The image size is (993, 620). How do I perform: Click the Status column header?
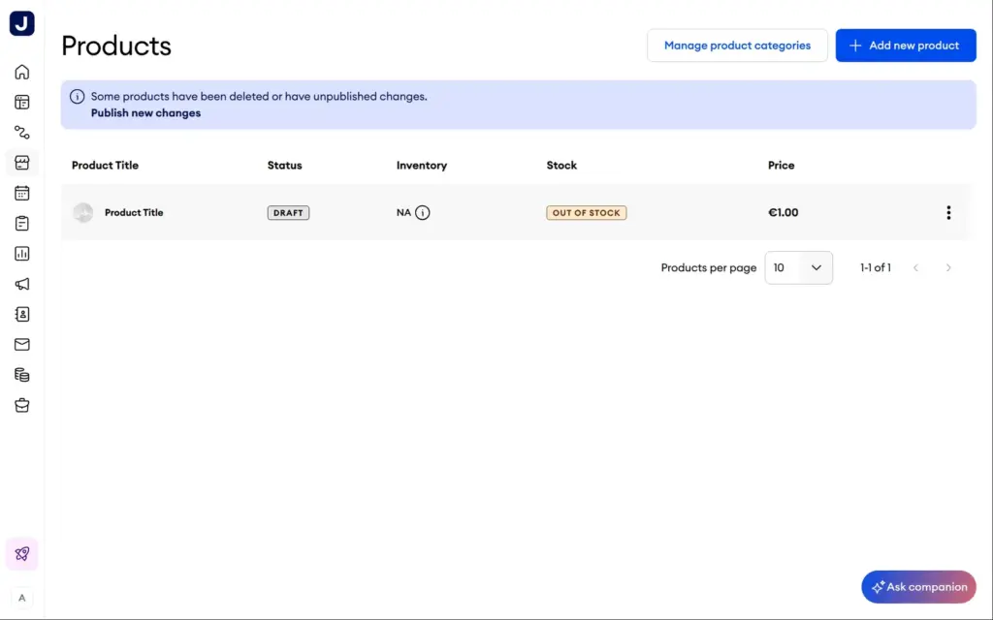(x=284, y=166)
